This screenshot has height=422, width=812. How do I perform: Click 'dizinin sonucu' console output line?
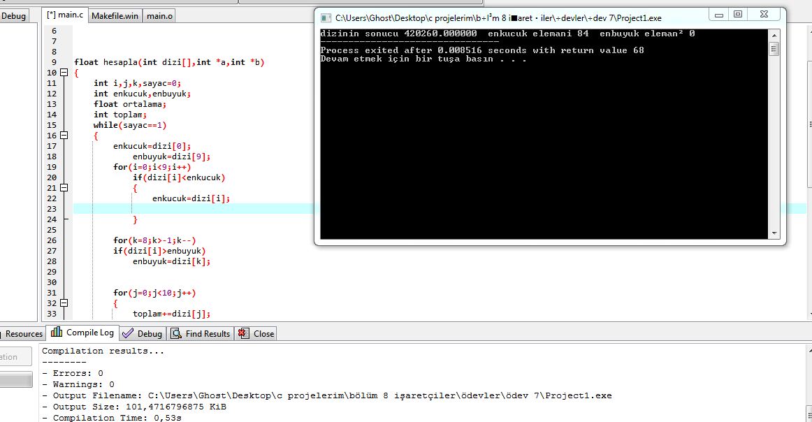507,34
